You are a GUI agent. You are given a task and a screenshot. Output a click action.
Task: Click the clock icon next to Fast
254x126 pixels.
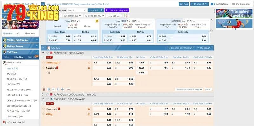pos(63,90)
